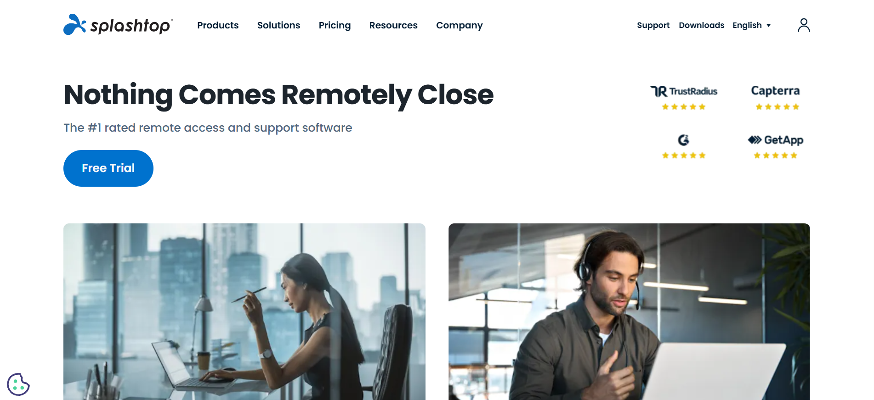Screen dimensions: 874x400
Task: Open the Products menu
Action: point(218,25)
